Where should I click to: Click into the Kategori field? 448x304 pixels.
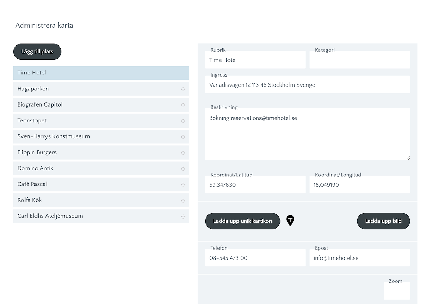point(359,60)
